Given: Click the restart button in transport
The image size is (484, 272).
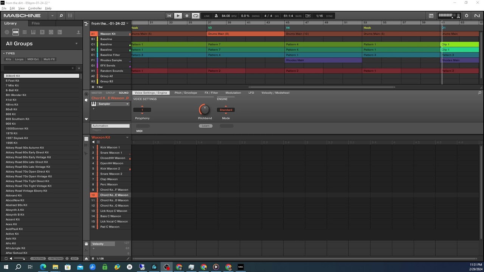Looking at the screenshot, I should 169,15.
